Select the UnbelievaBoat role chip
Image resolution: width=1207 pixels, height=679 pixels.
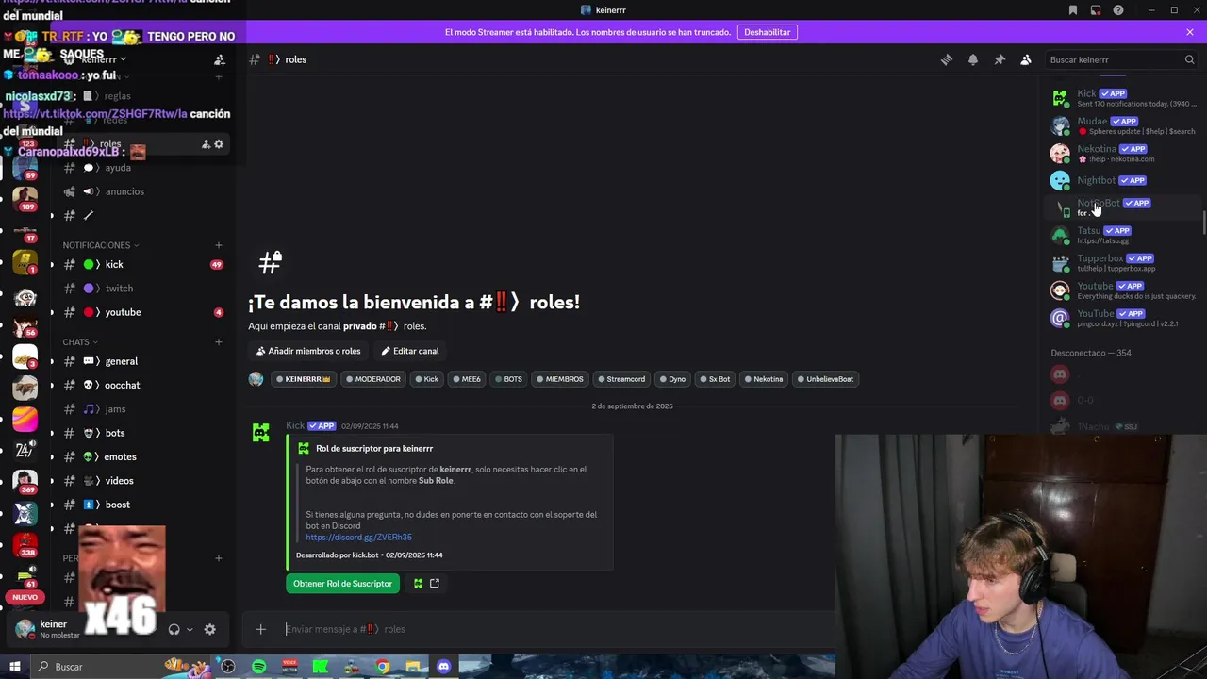point(824,379)
